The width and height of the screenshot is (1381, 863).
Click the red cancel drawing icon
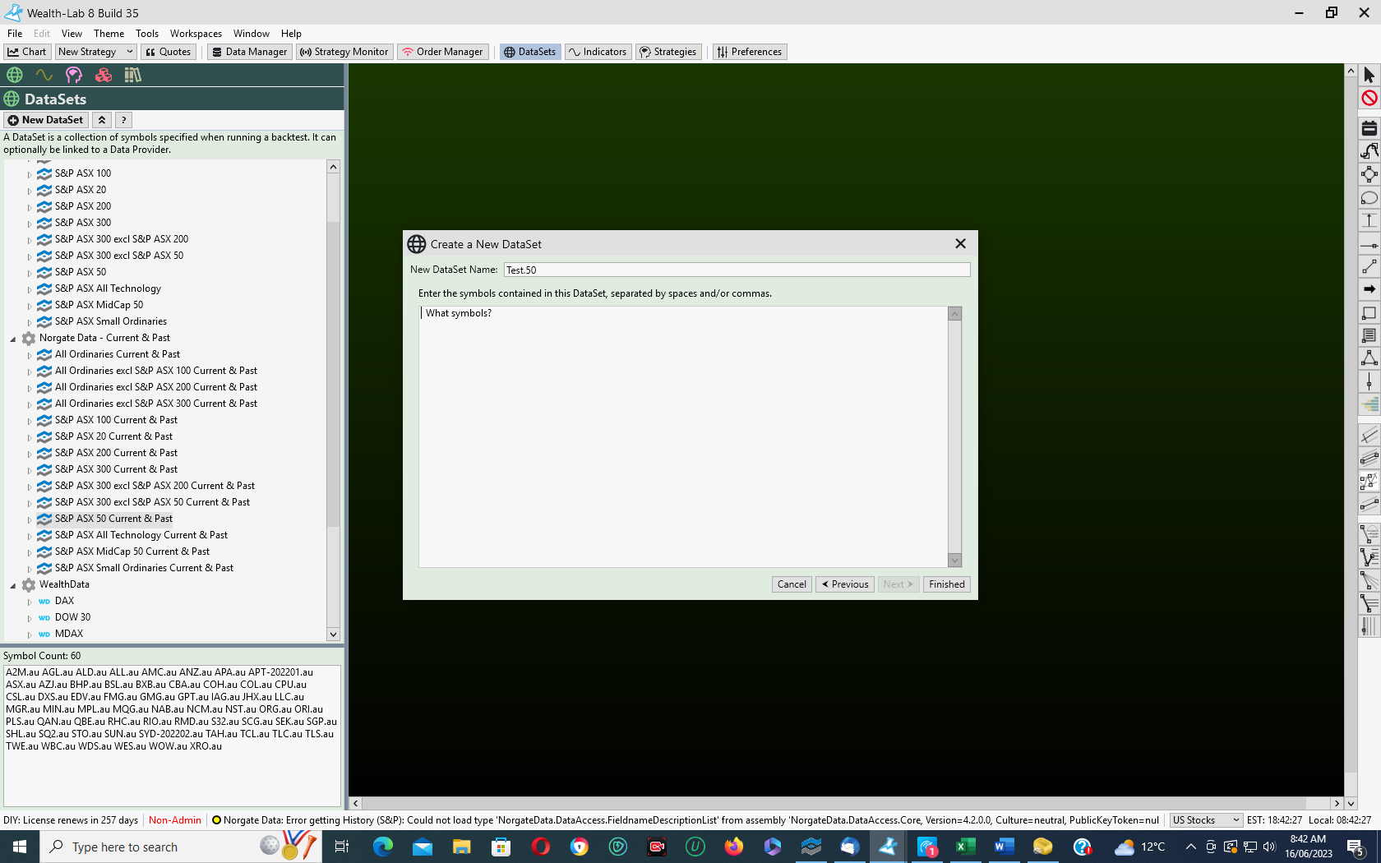[1369, 98]
